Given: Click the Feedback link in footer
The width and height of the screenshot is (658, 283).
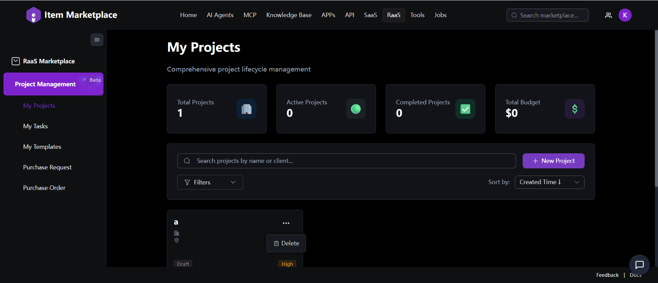Looking at the screenshot, I should [607, 275].
